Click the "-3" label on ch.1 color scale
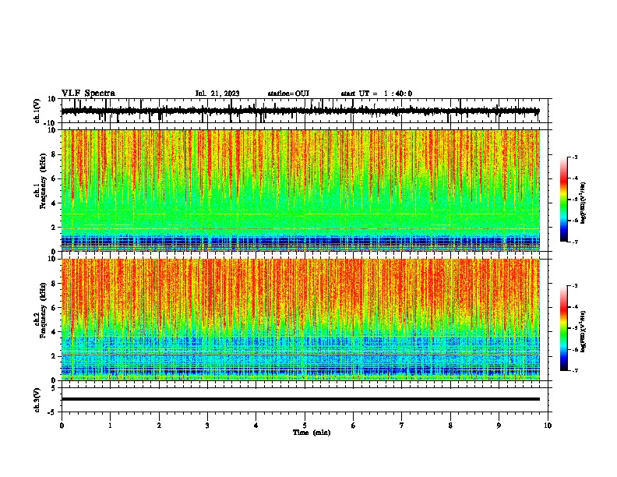Image resolution: width=617 pixels, height=477 pixels. coord(574,157)
